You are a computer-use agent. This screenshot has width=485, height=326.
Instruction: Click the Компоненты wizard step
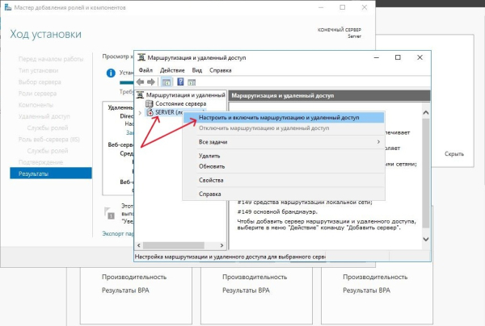click(x=36, y=105)
